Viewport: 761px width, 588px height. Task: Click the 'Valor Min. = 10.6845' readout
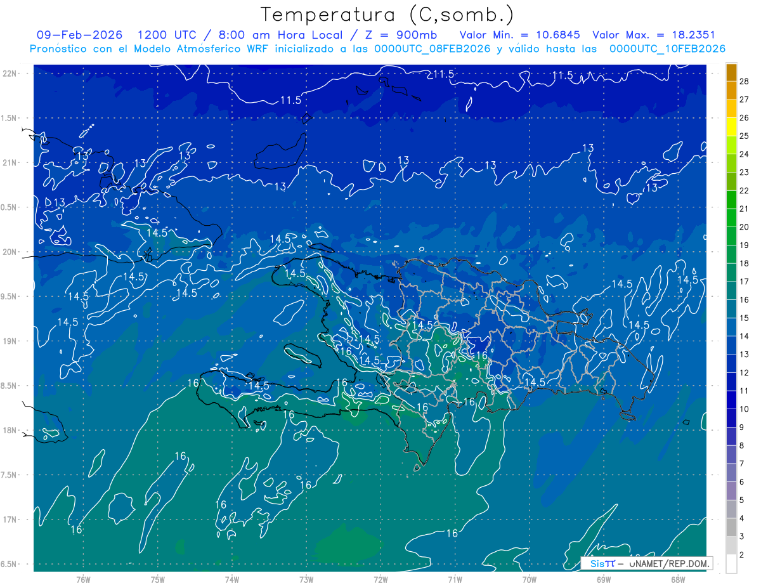tap(521, 35)
